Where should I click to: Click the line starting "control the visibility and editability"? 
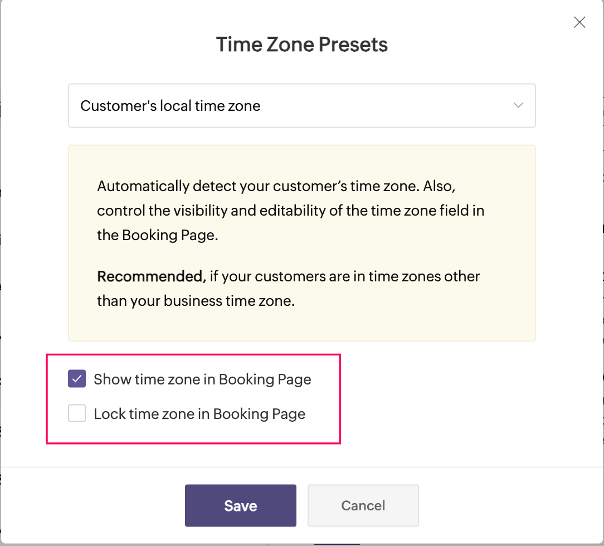point(290,211)
